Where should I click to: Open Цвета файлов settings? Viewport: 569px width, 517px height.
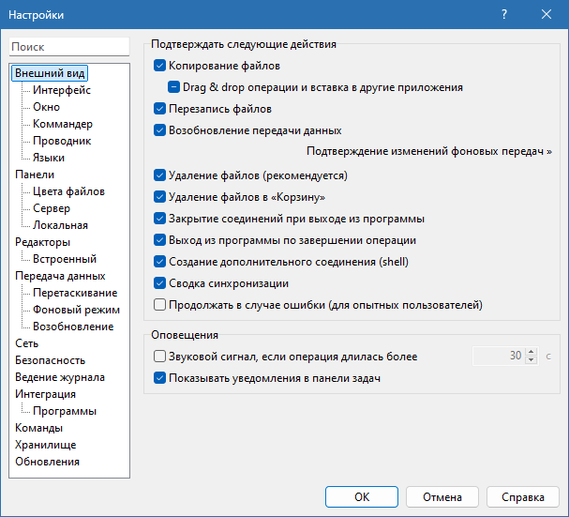(x=69, y=191)
